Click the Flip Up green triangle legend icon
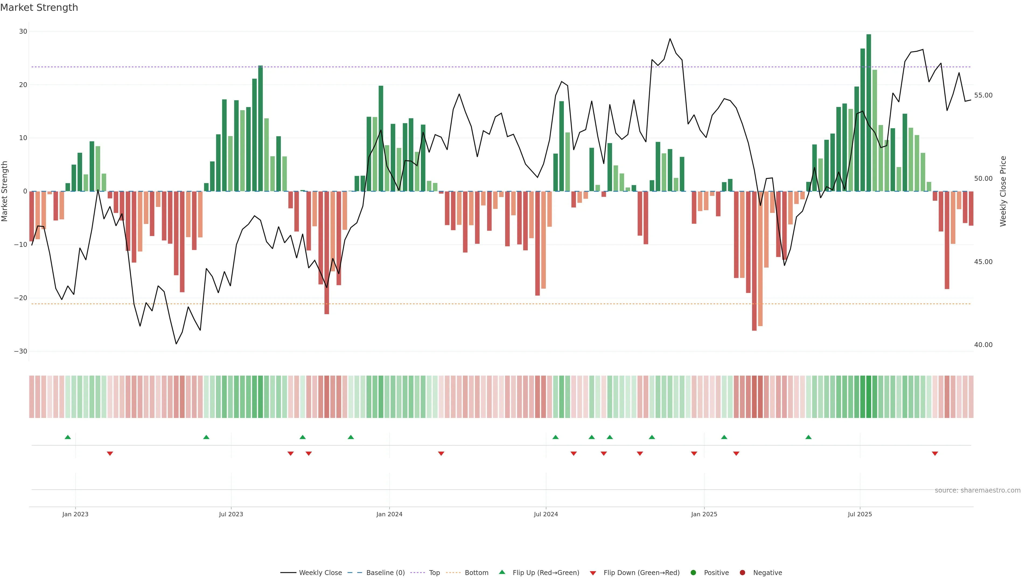Screen dimensions: 1034x582 (502, 572)
